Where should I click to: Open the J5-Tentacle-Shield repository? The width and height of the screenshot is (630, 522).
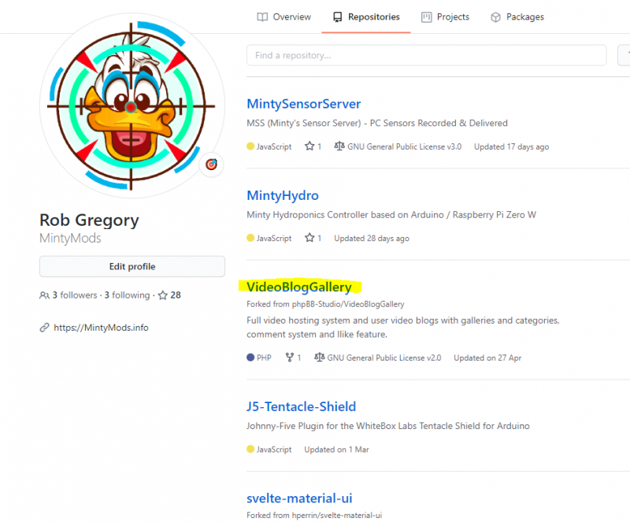point(301,406)
